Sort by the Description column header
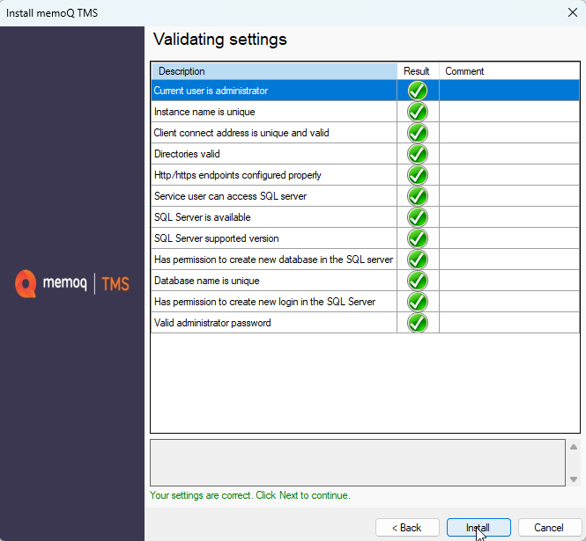Image resolution: width=586 pixels, height=541 pixels. [273, 71]
